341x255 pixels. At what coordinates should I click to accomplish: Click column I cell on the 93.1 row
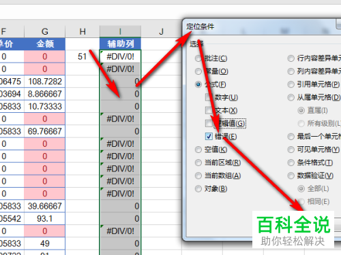pyautogui.click(x=120, y=218)
